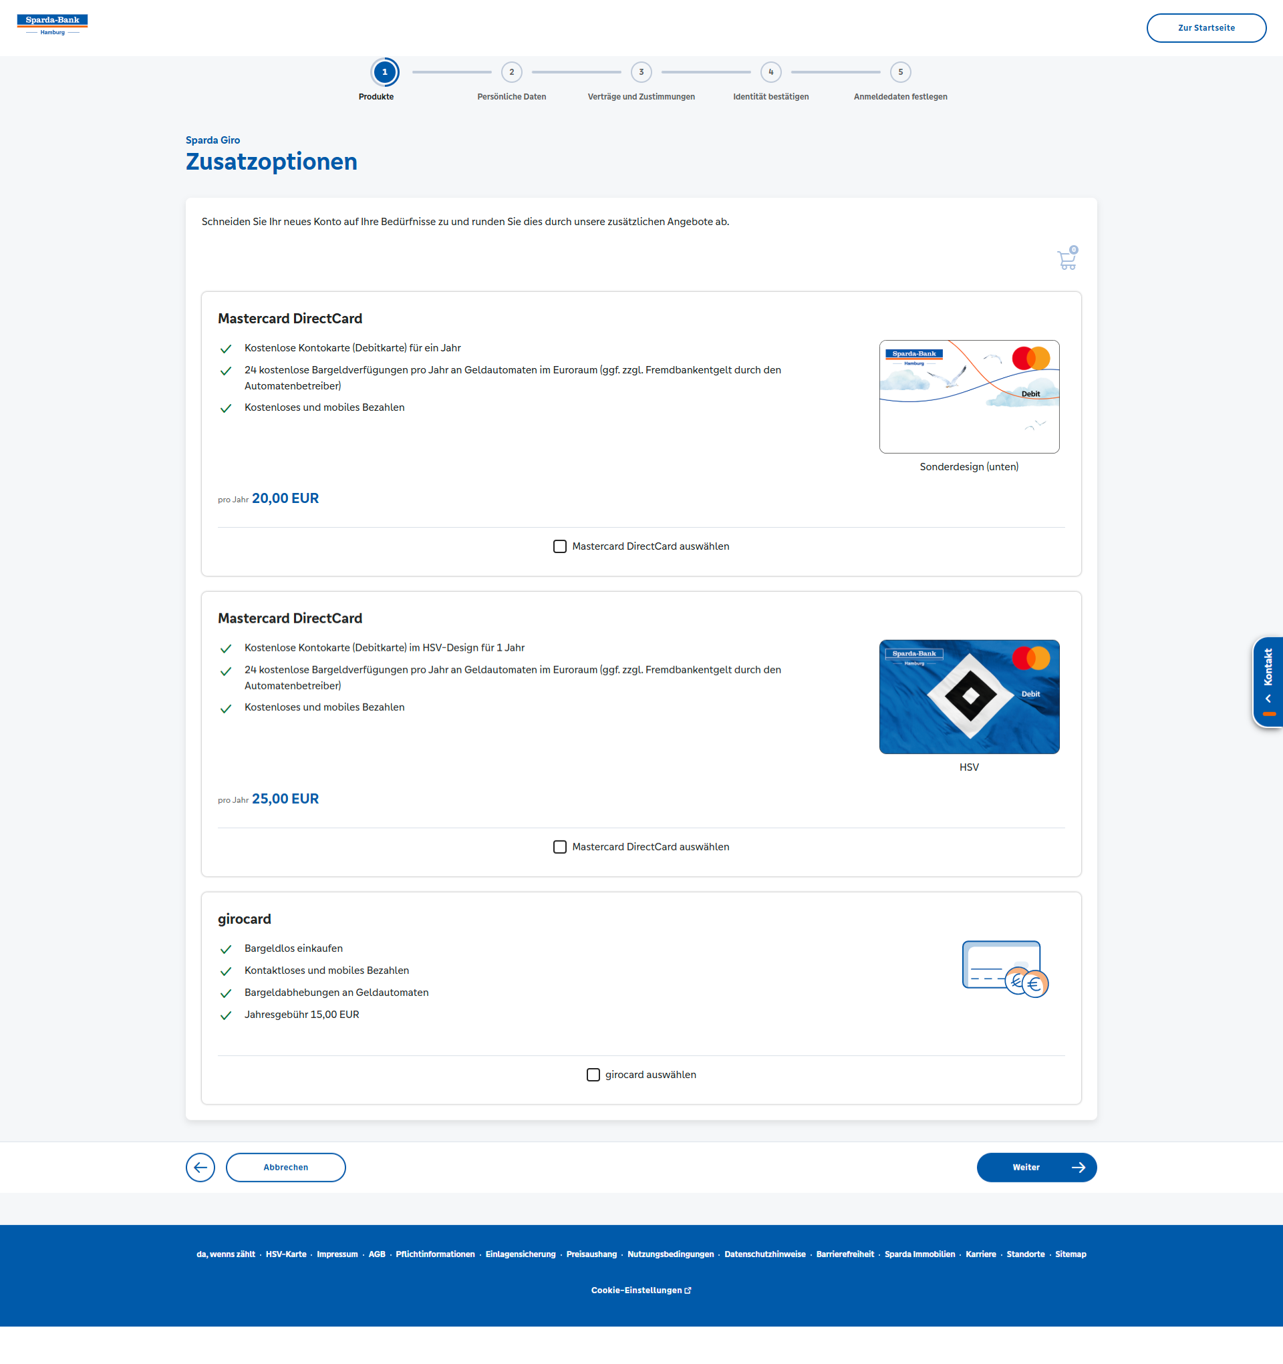This screenshot has height=1364, width=1283.
Task: Check the girocard auswählen checkbox
Action: 593,1075
